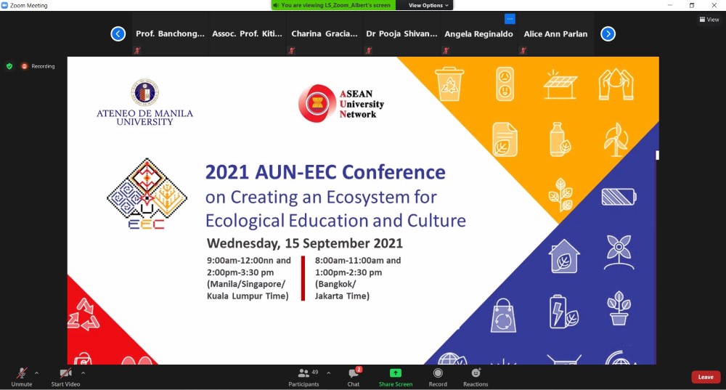
Task: Click the green encryption shield icon
Action: 9,66
